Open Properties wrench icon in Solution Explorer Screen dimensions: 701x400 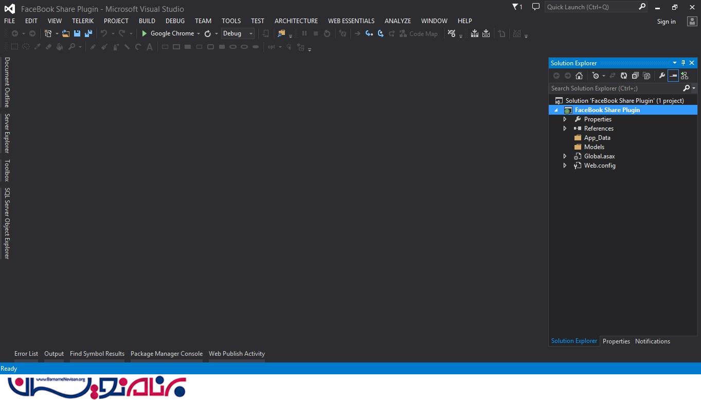(x=662, y=76)
